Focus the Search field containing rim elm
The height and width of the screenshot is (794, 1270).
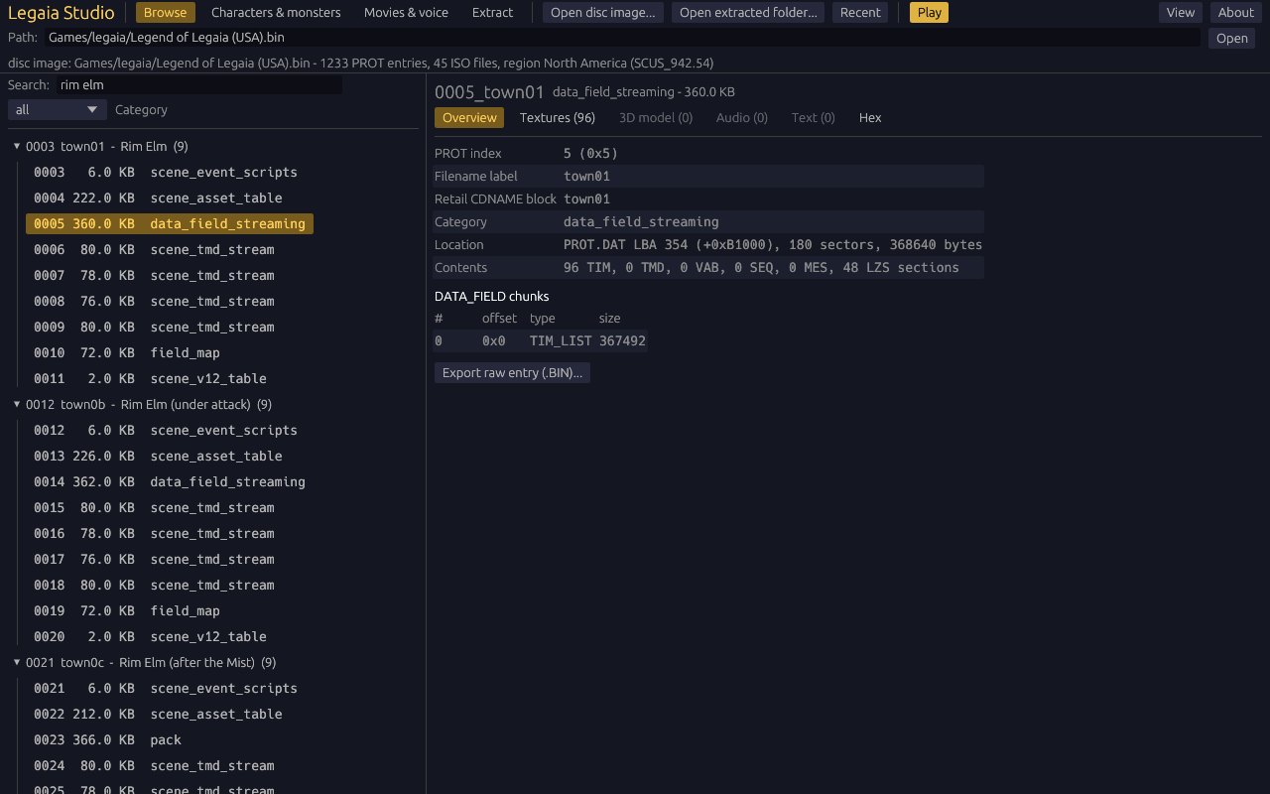[x=198, y=85]
